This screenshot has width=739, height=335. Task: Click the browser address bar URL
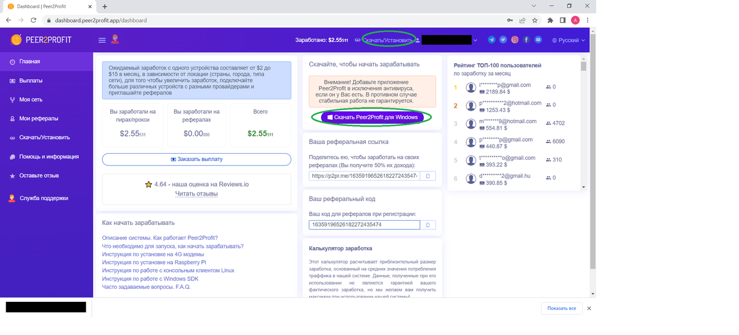(101, 20)
